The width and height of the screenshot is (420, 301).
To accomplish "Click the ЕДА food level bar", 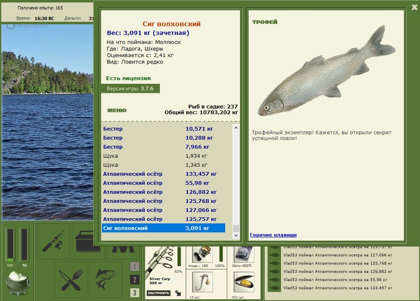I will pos(10,245).
